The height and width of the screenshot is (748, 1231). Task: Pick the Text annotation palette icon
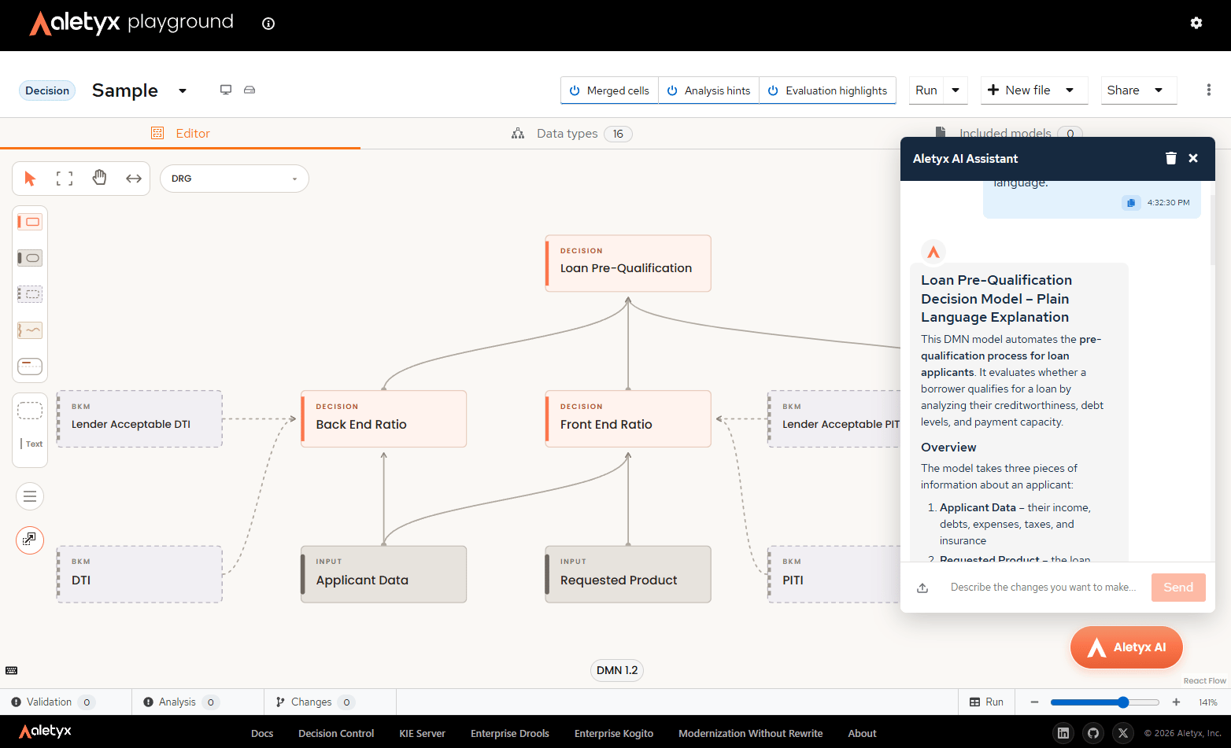(x=31, y=444)
